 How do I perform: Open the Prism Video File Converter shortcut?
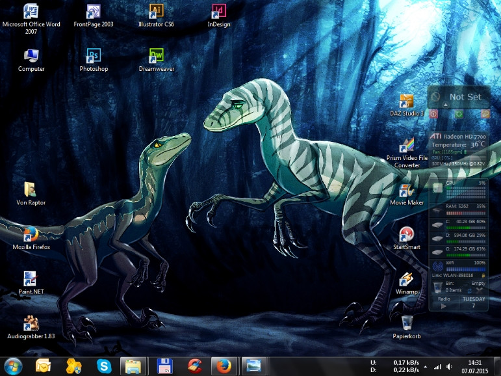pos(407,153)
